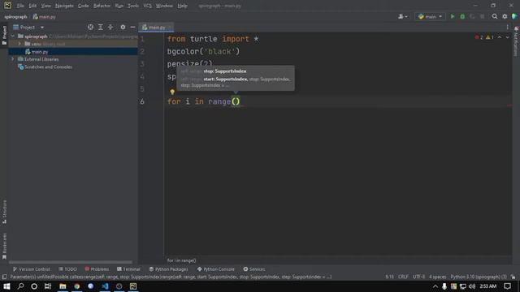Open Chrome from the taskbar
Viewport: 520px width, 292px height.
click(x=77, y=286)
